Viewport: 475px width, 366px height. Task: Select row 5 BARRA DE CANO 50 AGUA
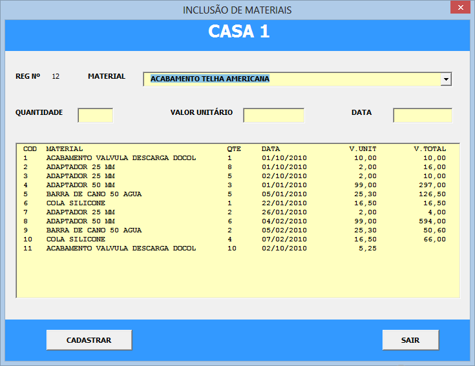click(x=238, y=194)
